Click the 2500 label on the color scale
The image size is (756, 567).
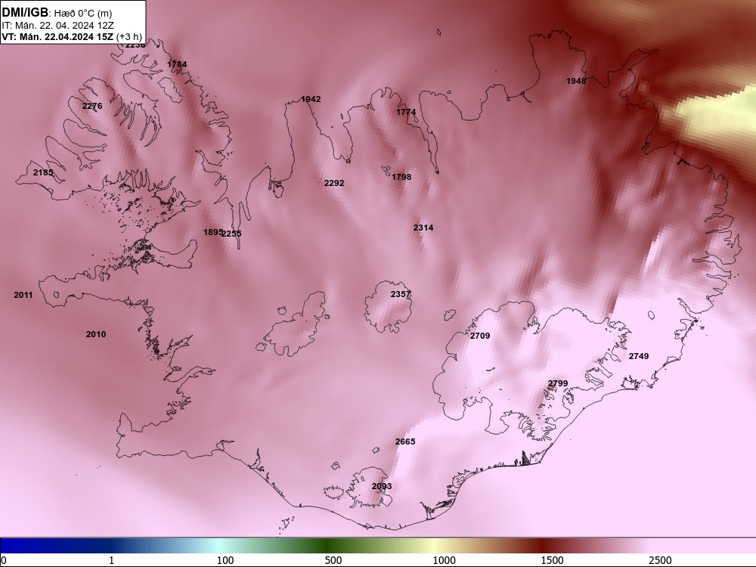pyautogui.click(x=660, y=560)
